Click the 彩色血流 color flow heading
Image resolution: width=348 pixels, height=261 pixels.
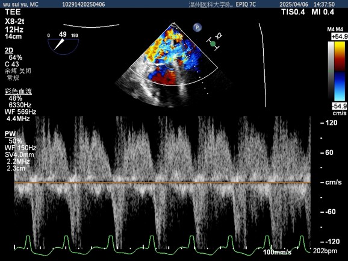pos(18,91)
